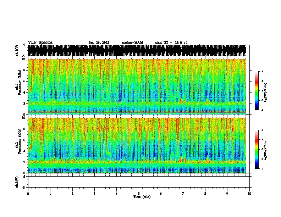Viewport: 281px width, 217px height.
Task: Click the "VLF Spectra" plot title
Action: coord(40,43)
